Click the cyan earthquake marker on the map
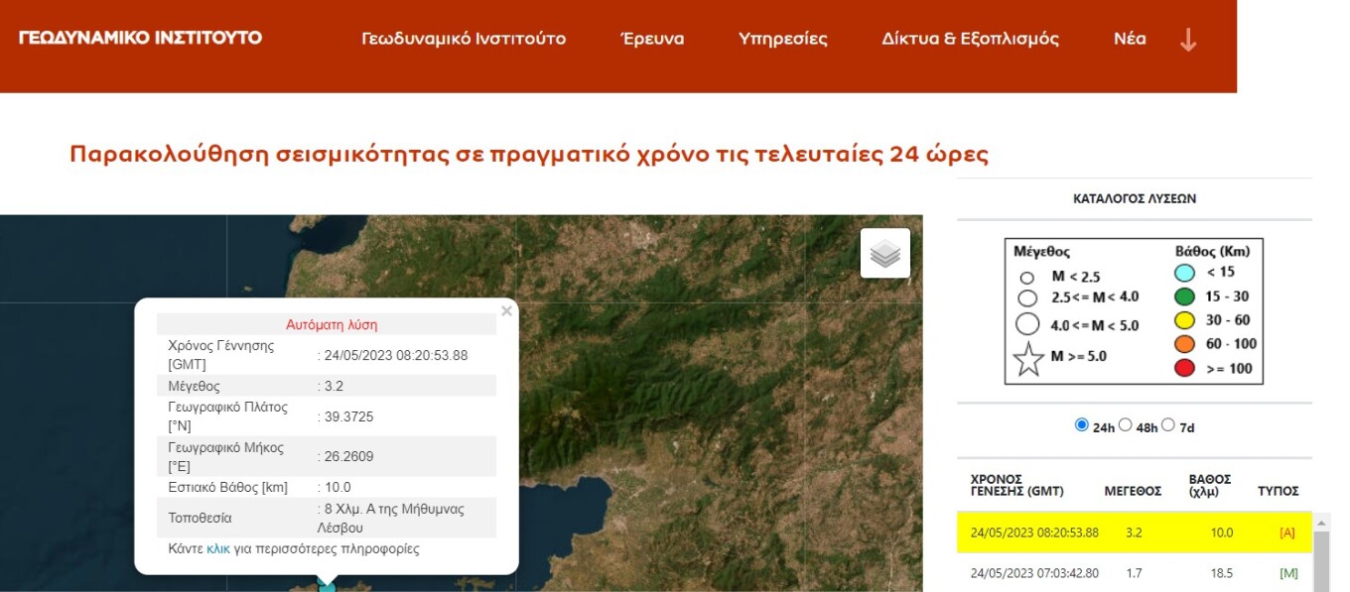Screen dimensions: 1350x592 pos(327,587)
